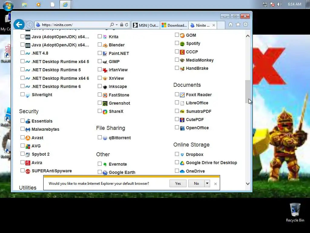Click the HandBrake icon

tap(182, 69)
